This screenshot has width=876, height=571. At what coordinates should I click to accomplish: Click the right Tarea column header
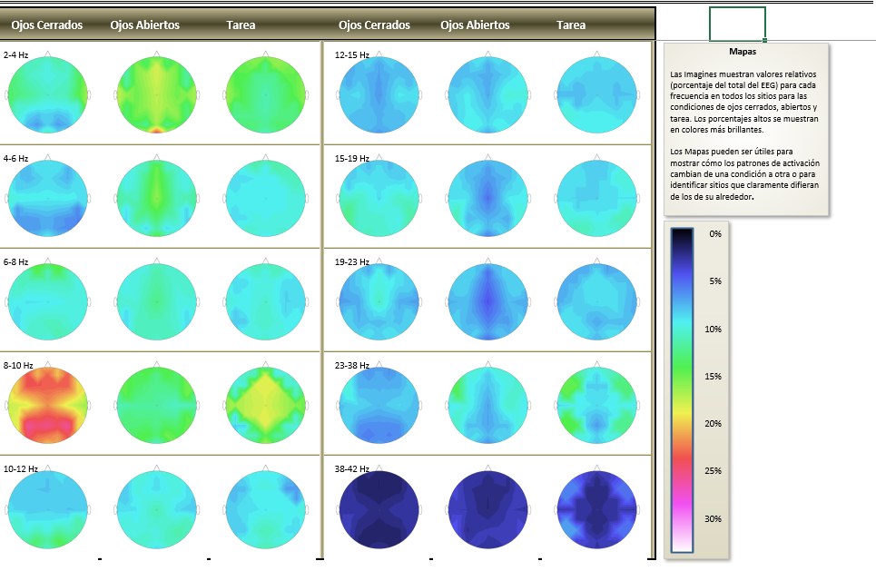point(571,25)
